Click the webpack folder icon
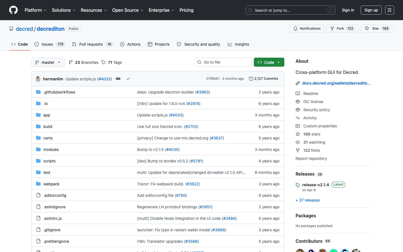403x252 pixels. (39, 184)
